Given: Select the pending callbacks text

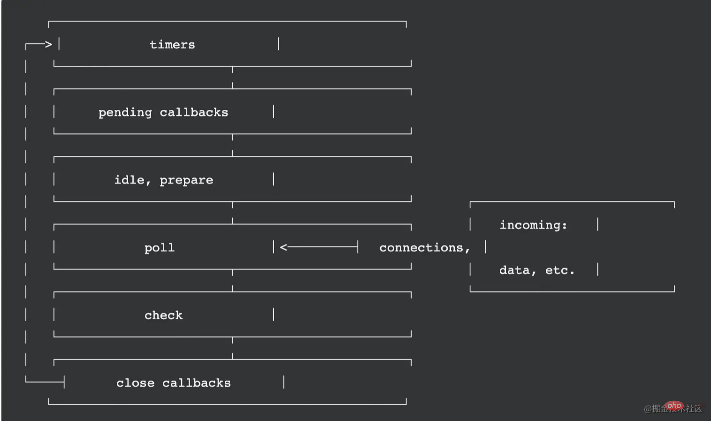Looking at the screenshot, I should pyautogui.click(x=163, y=113).
